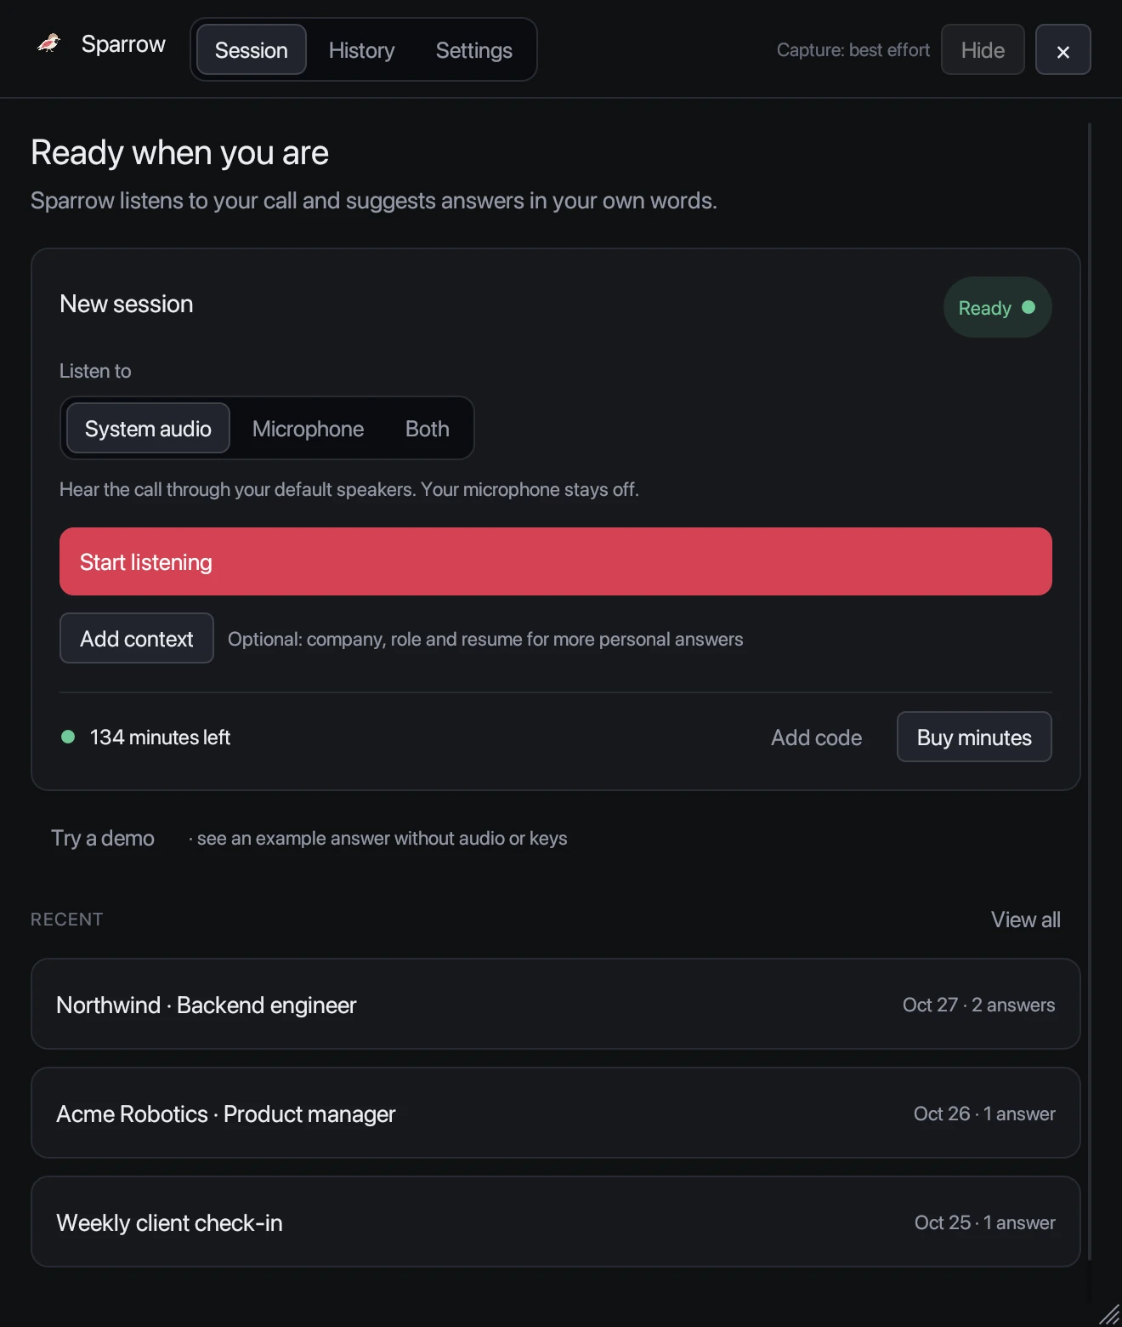Try a demo example answer
Viewport: 1122px width, 1327px height.
tap(103, 839)
